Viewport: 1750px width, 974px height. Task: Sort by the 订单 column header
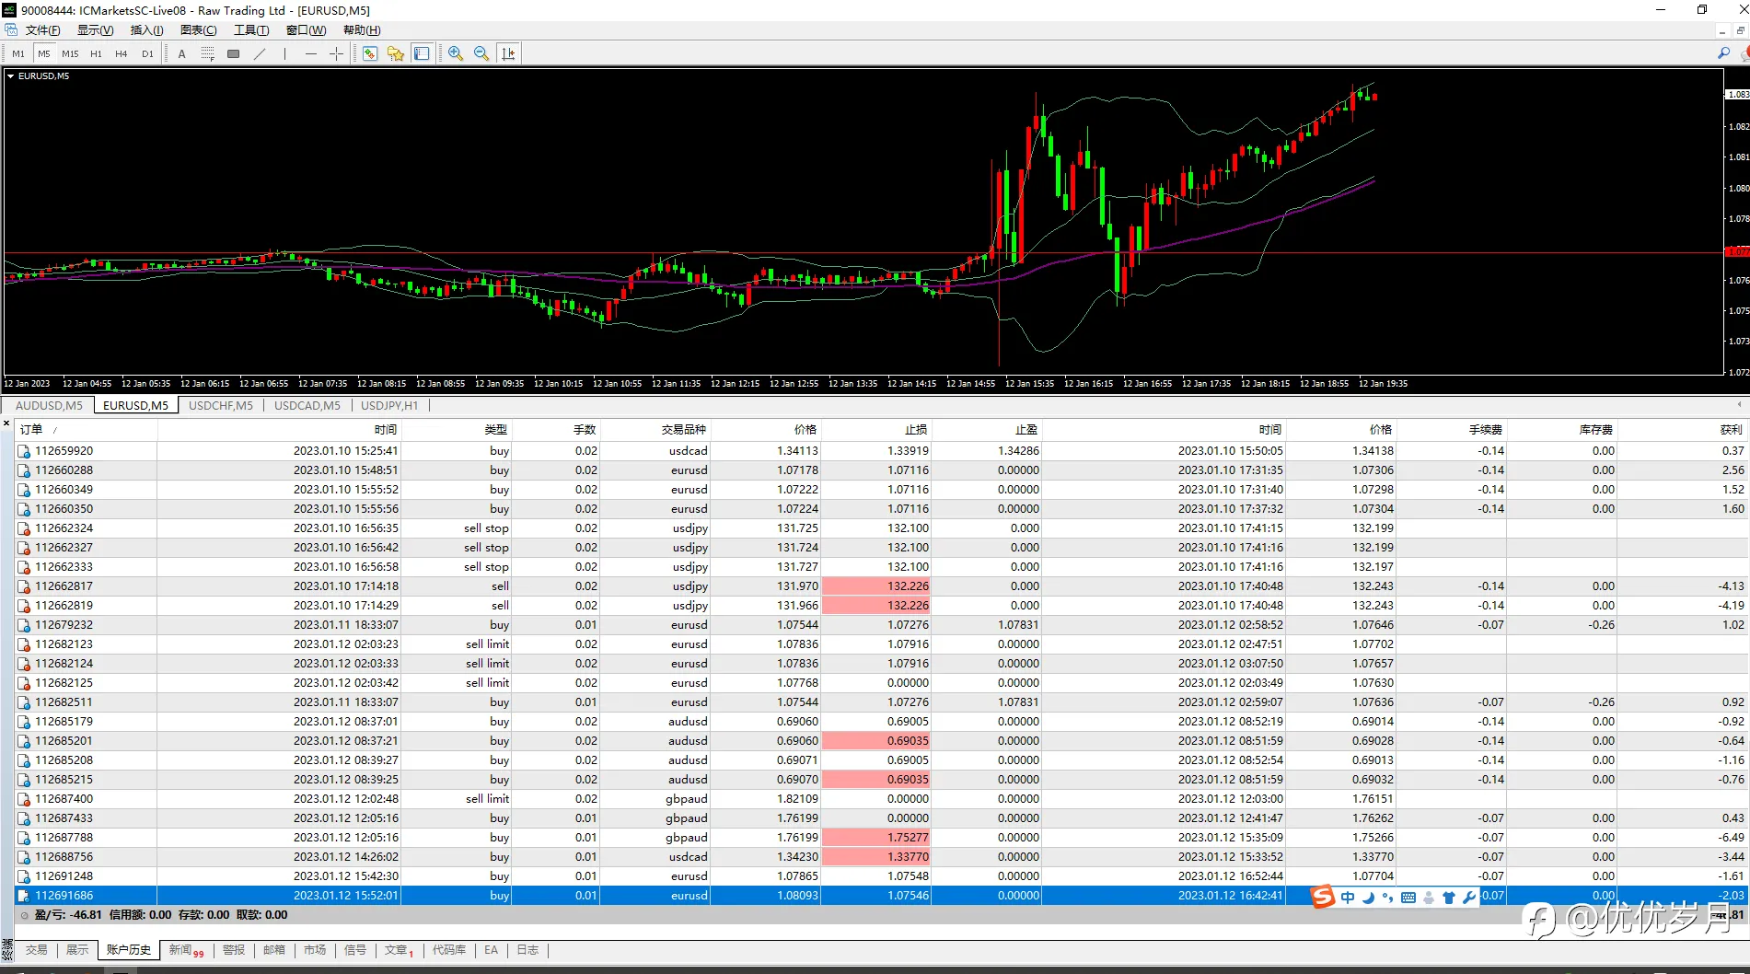tap(87, 430)
